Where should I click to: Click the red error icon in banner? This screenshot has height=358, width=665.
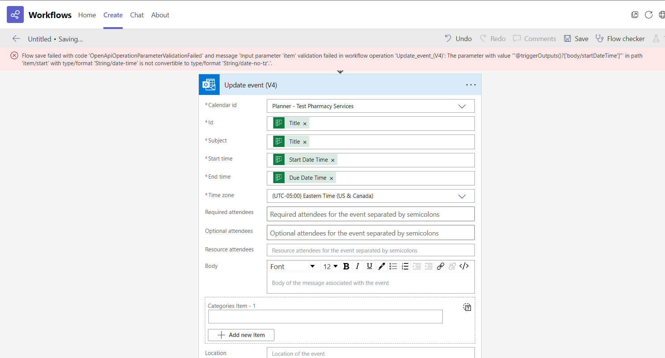tap(14, 55)
